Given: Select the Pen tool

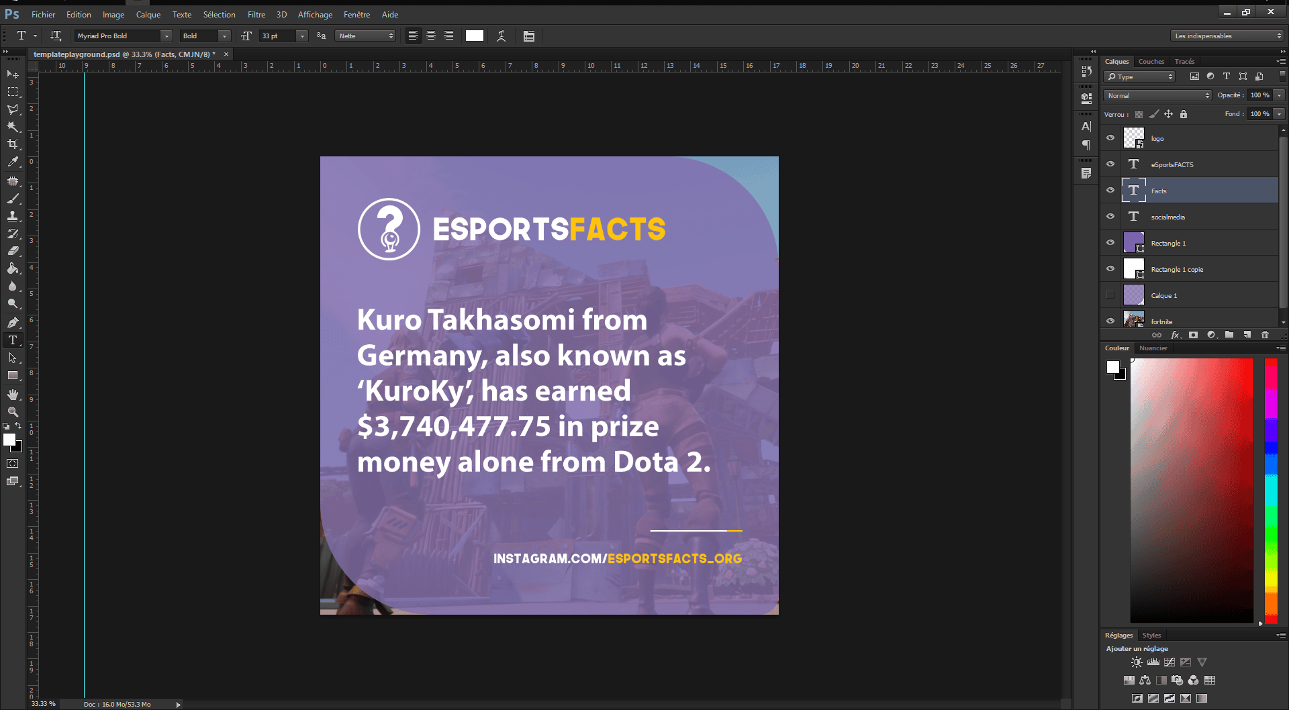Looking at the screenshot, I should tap(13, 323).
